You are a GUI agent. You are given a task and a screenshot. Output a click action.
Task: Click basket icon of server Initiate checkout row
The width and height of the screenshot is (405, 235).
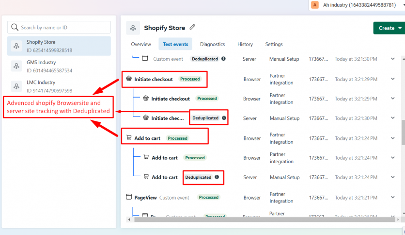146,118
